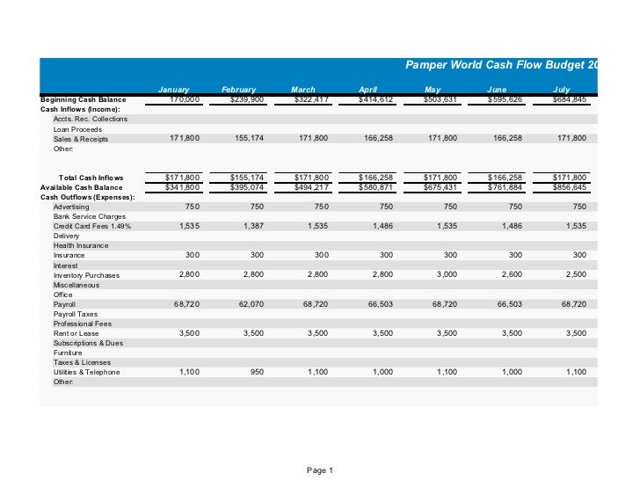
Task: Select the 'Credit Card Fees 1.49%' label
Action: 92,226
